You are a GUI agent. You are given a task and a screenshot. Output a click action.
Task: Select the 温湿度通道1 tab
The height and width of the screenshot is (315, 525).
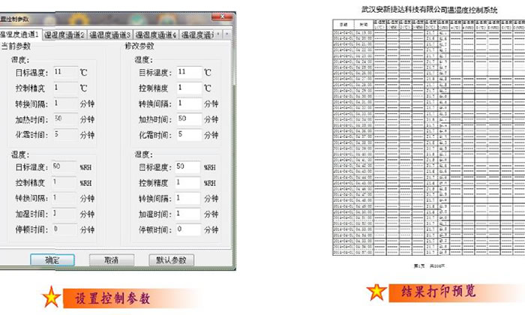pos(20,34)
